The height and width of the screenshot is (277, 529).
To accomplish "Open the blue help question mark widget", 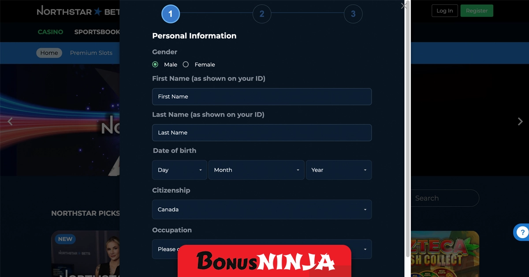I will coord(522,232).
